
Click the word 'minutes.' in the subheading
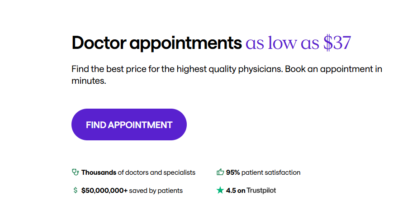point(89,81)
